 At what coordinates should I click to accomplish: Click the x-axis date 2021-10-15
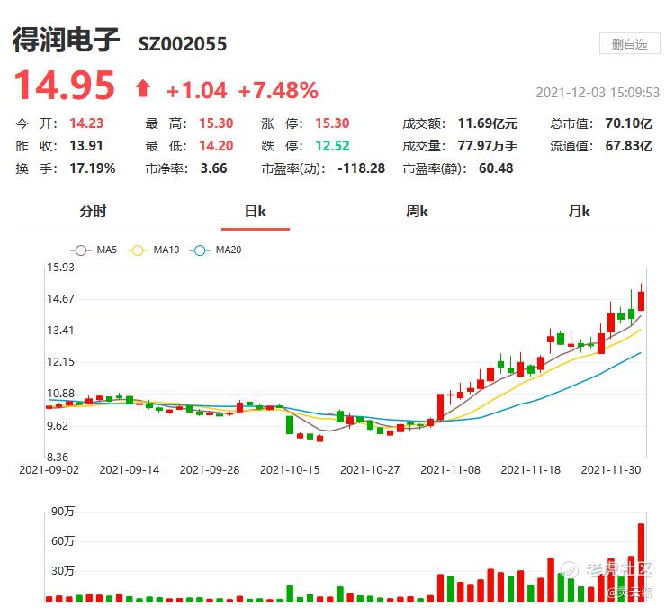290,470
